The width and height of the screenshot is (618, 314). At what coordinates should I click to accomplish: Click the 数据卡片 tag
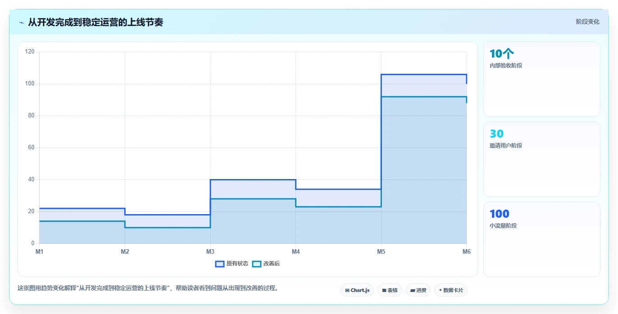click(x=451, y=290)
